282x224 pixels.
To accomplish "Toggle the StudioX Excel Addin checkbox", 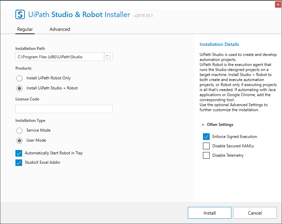I will (x=19, y=162).
